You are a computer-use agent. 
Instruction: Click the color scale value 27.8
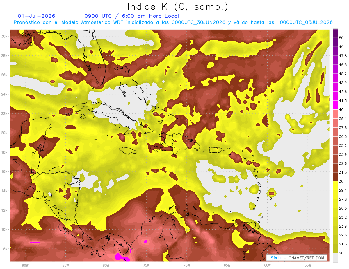(343, 199)
